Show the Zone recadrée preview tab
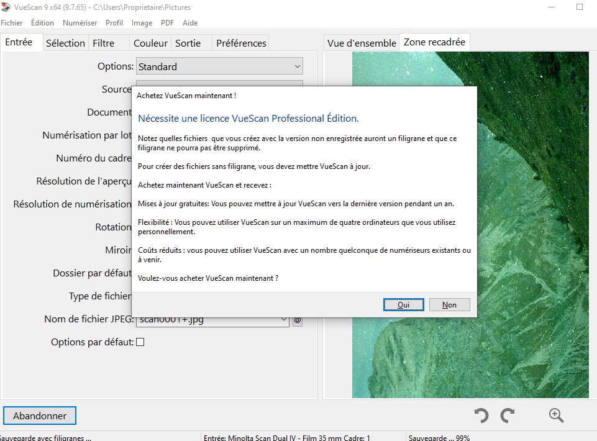The height and width of the screenshot is (441, 597). [434, 42]
